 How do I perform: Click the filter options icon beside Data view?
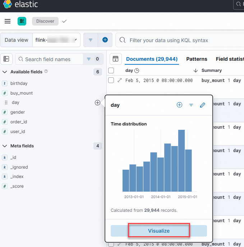tap(91, 40)
